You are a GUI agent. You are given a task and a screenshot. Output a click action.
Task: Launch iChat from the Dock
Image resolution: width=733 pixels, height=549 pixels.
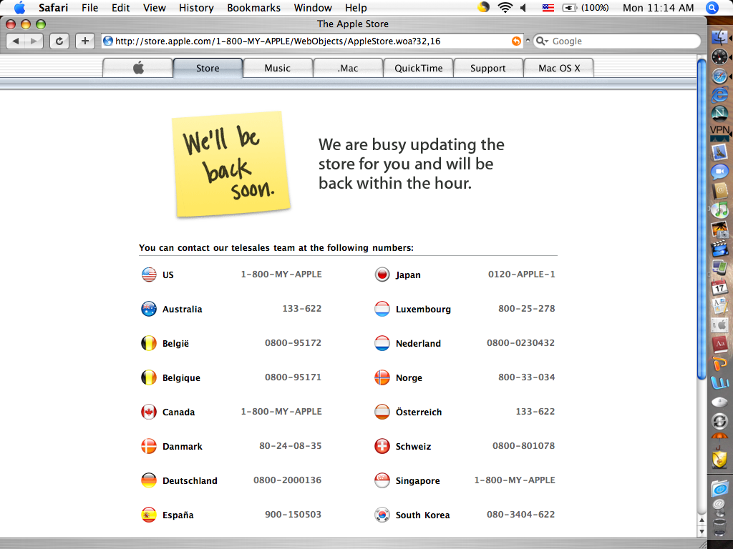pos(719,172)
